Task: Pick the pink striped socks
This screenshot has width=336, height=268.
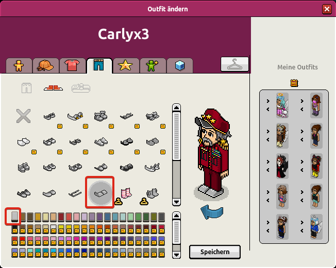Action: click(126, 193)
